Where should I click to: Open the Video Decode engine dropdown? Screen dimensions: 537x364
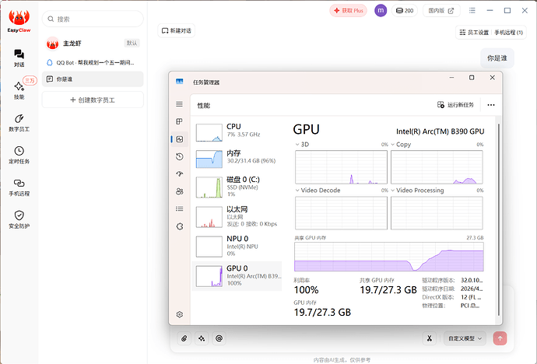tap(297, 191)
